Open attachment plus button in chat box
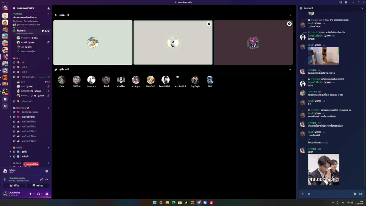The height and width of the screenshot is (206, 366). 303,194
